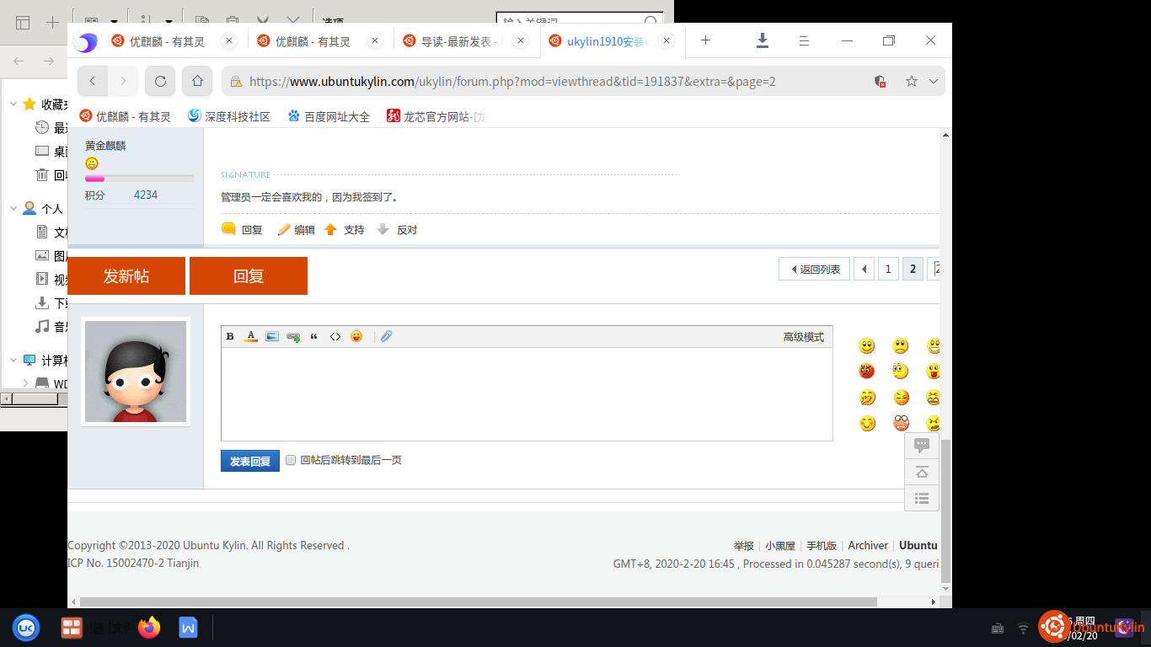Open the browser downloads panel
Image resolution: width=1151 pixels, height=647 pixels.
point(763,40)
